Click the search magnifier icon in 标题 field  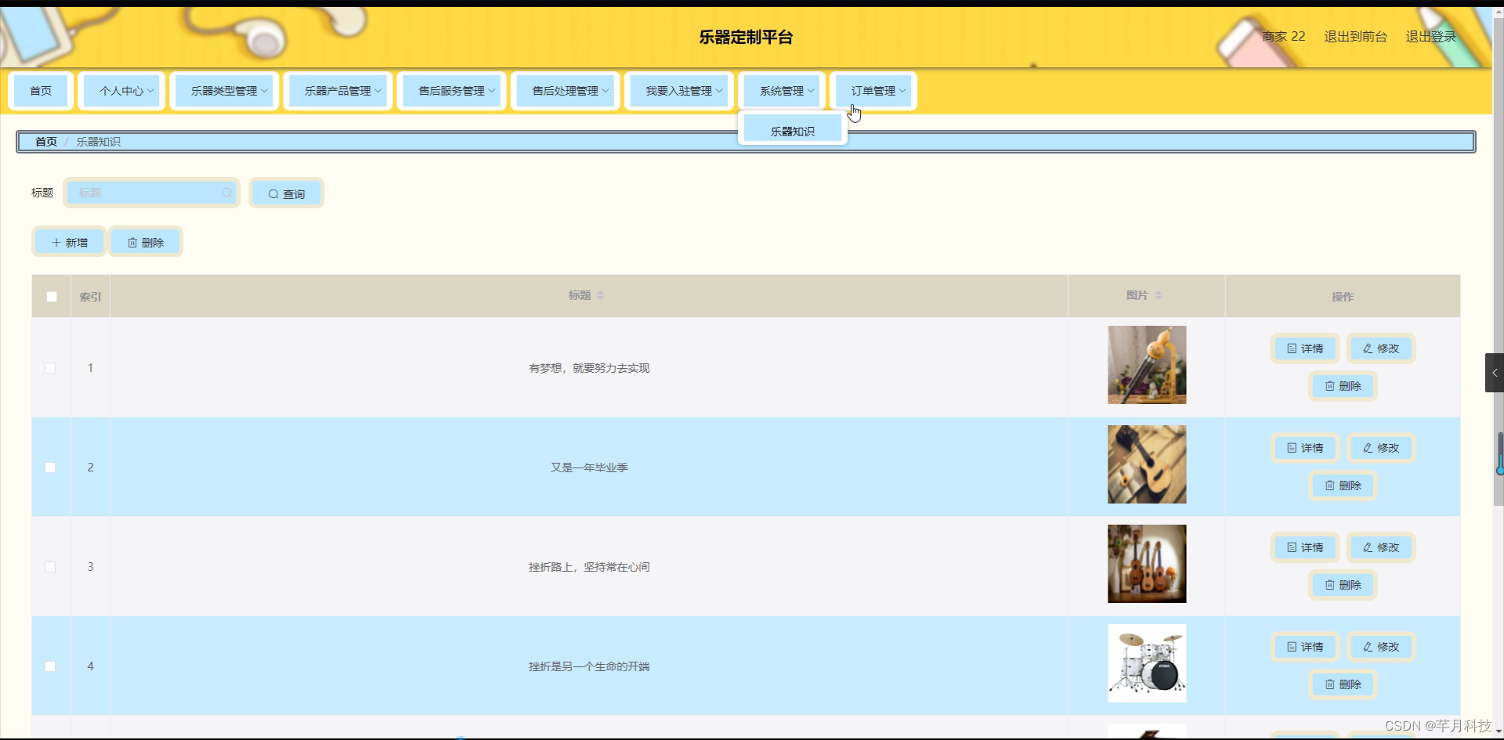pyautogui.click(x=226, y=193)
